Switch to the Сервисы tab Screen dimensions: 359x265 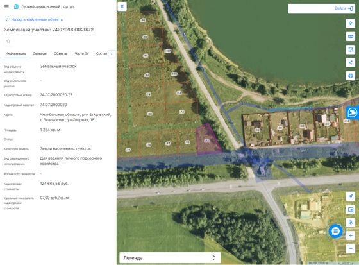40,53
